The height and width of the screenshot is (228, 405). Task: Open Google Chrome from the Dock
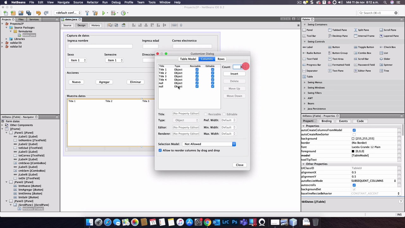click(207, 222)
